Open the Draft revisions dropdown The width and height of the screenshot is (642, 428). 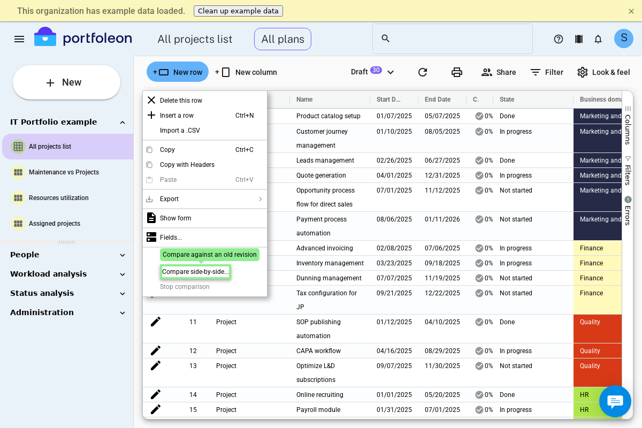tap(373, 72)
